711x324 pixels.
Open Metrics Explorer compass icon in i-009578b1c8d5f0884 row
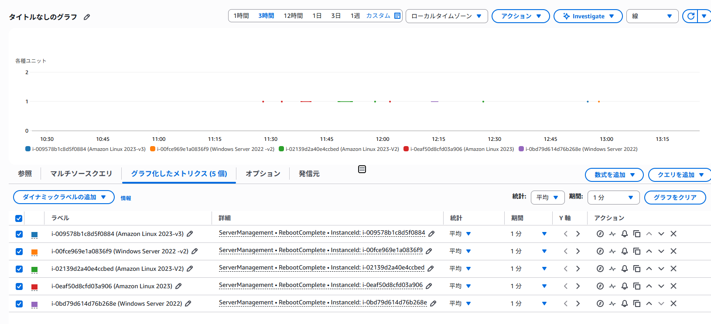point(600,234)
